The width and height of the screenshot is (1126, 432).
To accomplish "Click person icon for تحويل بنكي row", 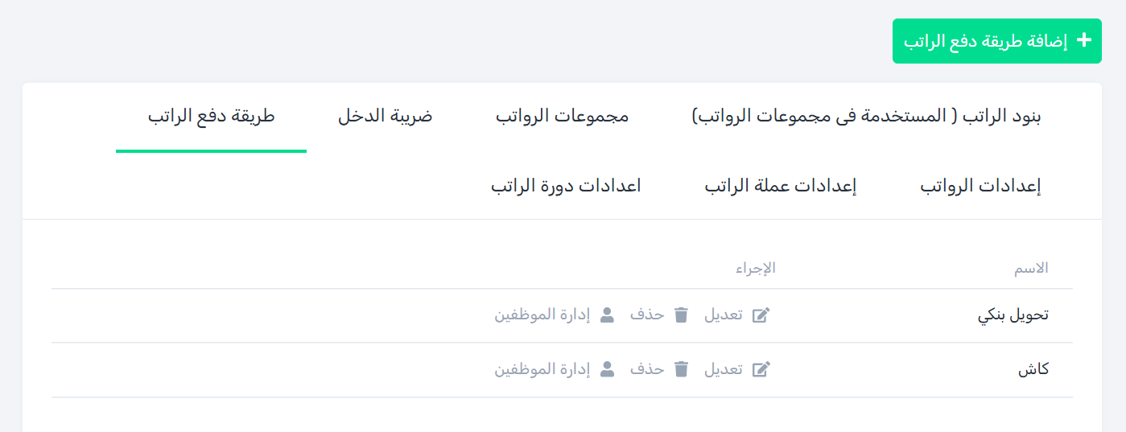I will click(608, 315).
